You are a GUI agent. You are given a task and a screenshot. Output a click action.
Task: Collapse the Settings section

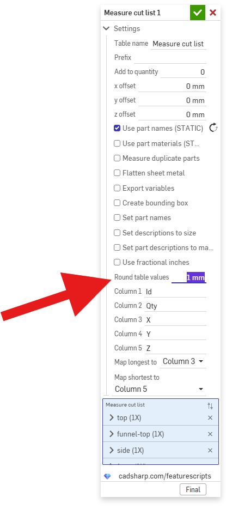(x=106, y=28)
